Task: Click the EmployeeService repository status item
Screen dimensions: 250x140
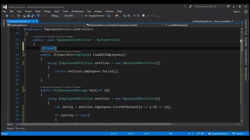Action: click(x=218, y=134)
